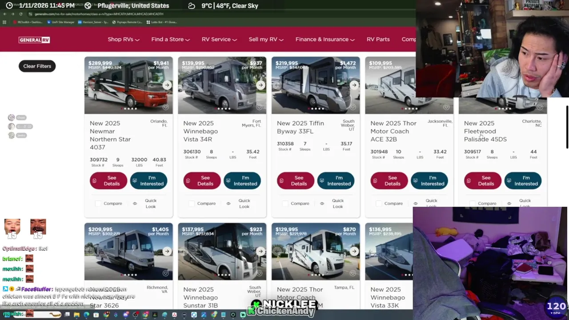Click the General RV logo

[x=34, y=40]
